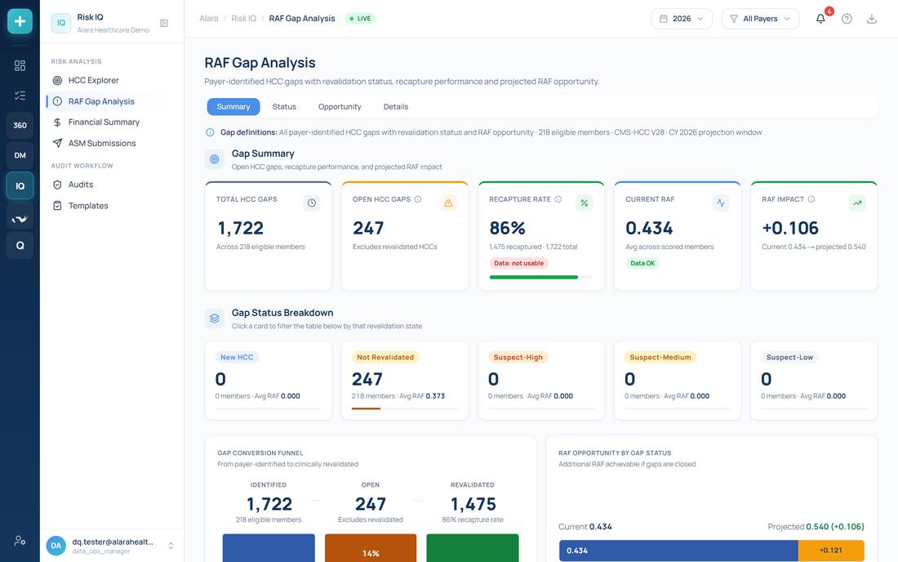The width and height of the screenshot is (898, 562).
Task: Open the 2026 year dropdown
Action: [x=682, y=19]
